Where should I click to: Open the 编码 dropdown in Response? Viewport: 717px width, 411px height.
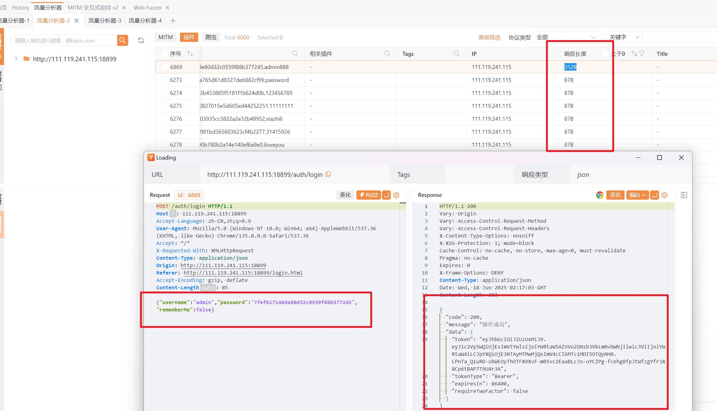coord(637,195)
